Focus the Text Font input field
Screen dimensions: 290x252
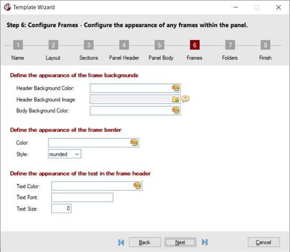(x=82, y=197)
